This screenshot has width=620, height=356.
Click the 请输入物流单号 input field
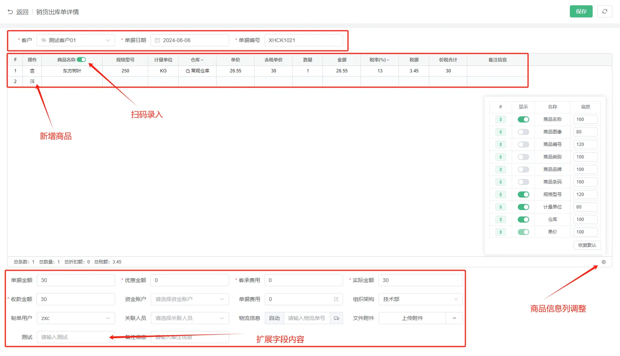307,318
